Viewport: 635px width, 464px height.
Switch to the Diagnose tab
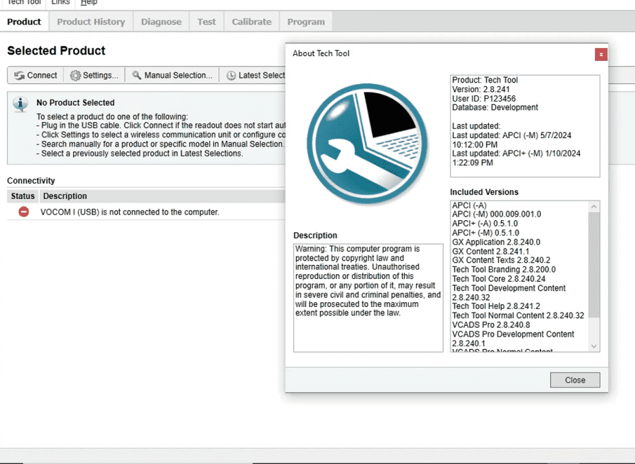coord(161,22)
